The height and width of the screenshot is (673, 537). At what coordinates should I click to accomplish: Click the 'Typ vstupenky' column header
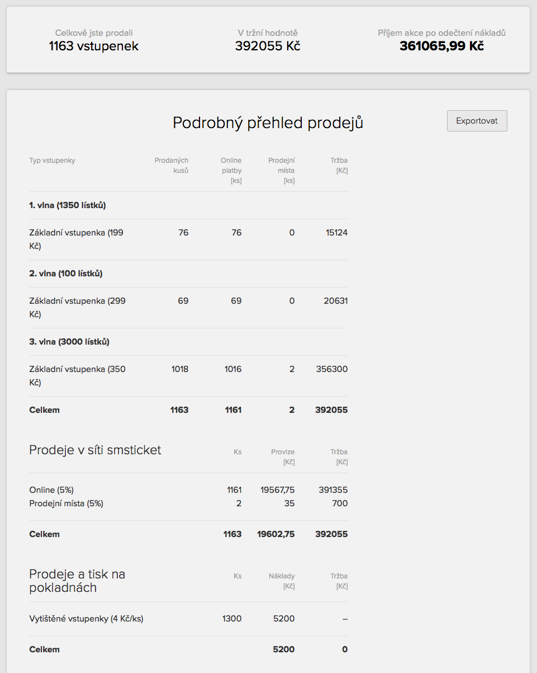[x=52, y=161]
